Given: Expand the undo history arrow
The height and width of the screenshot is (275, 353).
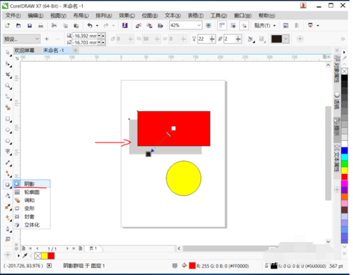Looking at the screenshot, I should (x=97, y=25).
